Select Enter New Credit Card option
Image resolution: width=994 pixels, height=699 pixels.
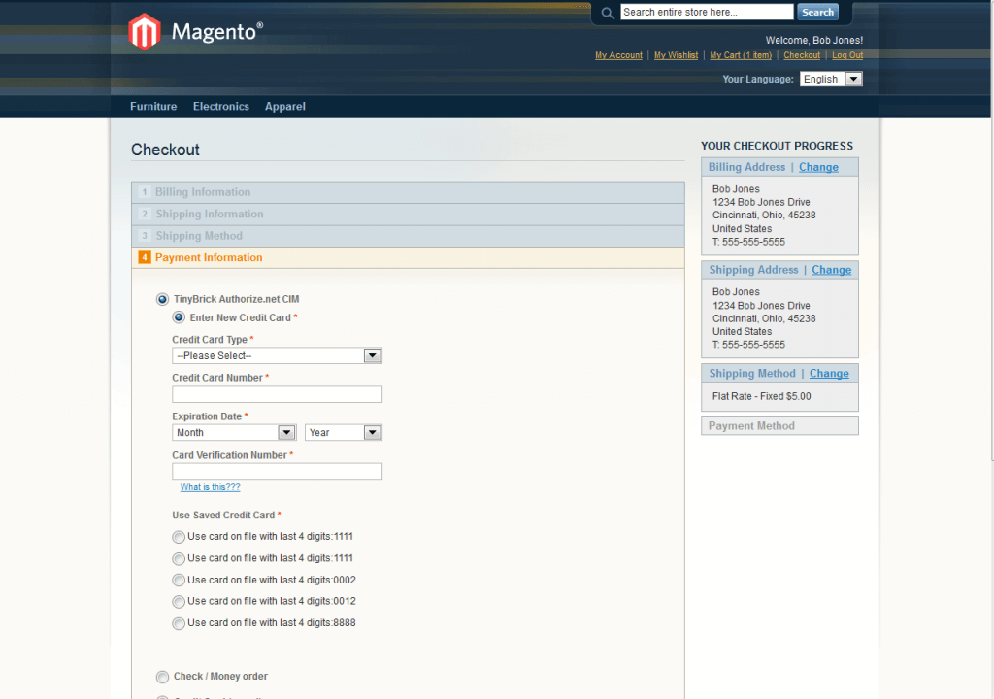(x=179, y=317)
